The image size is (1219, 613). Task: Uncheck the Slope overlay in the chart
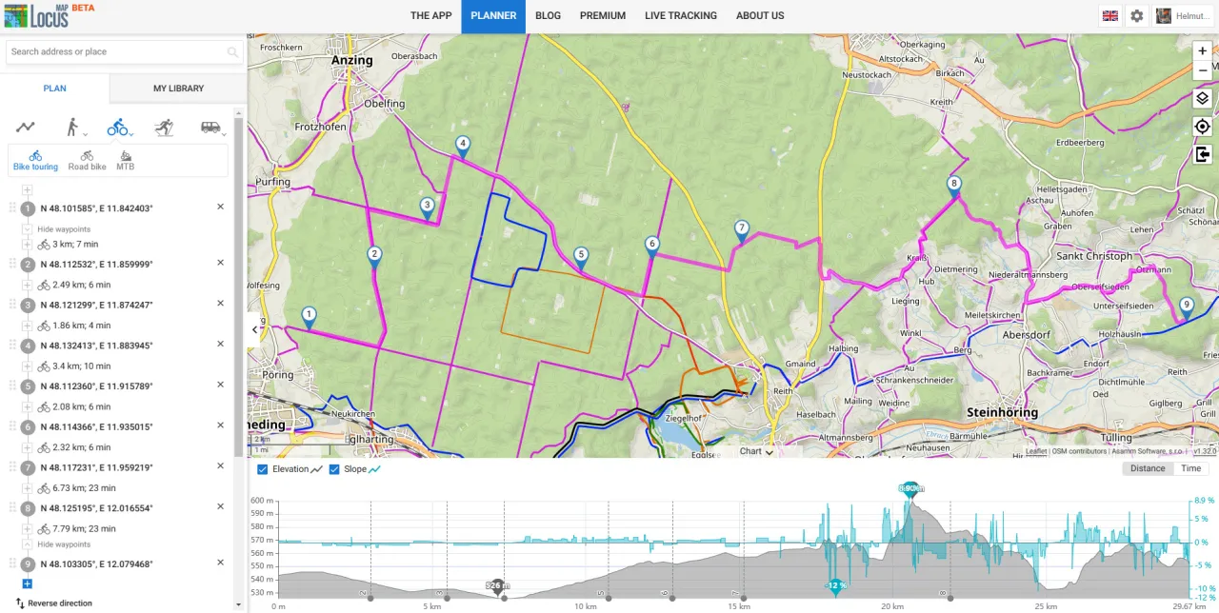(x=334, y=468)
